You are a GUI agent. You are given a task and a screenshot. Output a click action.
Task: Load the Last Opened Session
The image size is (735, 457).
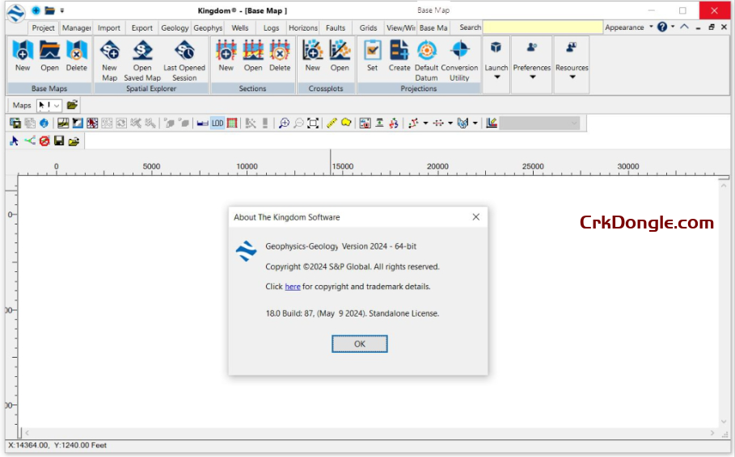184,61
